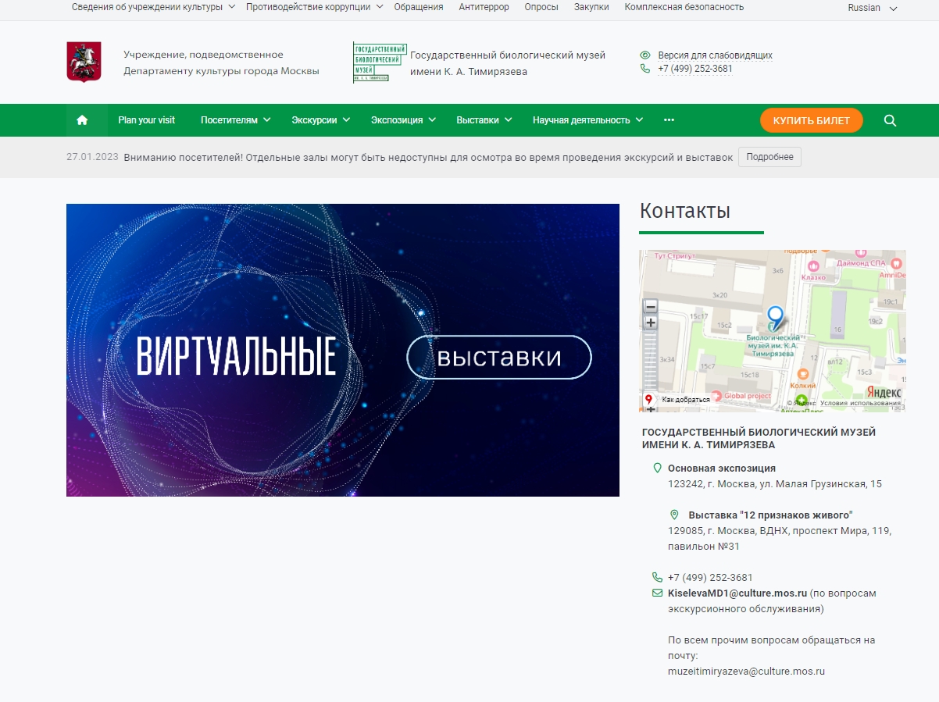Toggle the eye icon for Версия для слабовидящих
The image size is (939, 702).
[x=644, y=55]
